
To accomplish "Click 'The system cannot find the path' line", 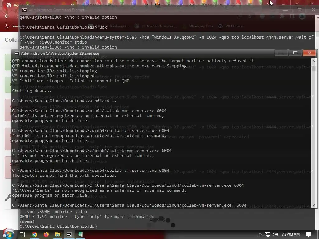I will click(x=64, y=175).
